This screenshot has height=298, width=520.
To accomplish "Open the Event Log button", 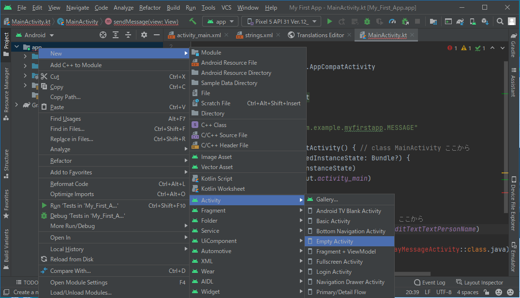I will (430, 283).
